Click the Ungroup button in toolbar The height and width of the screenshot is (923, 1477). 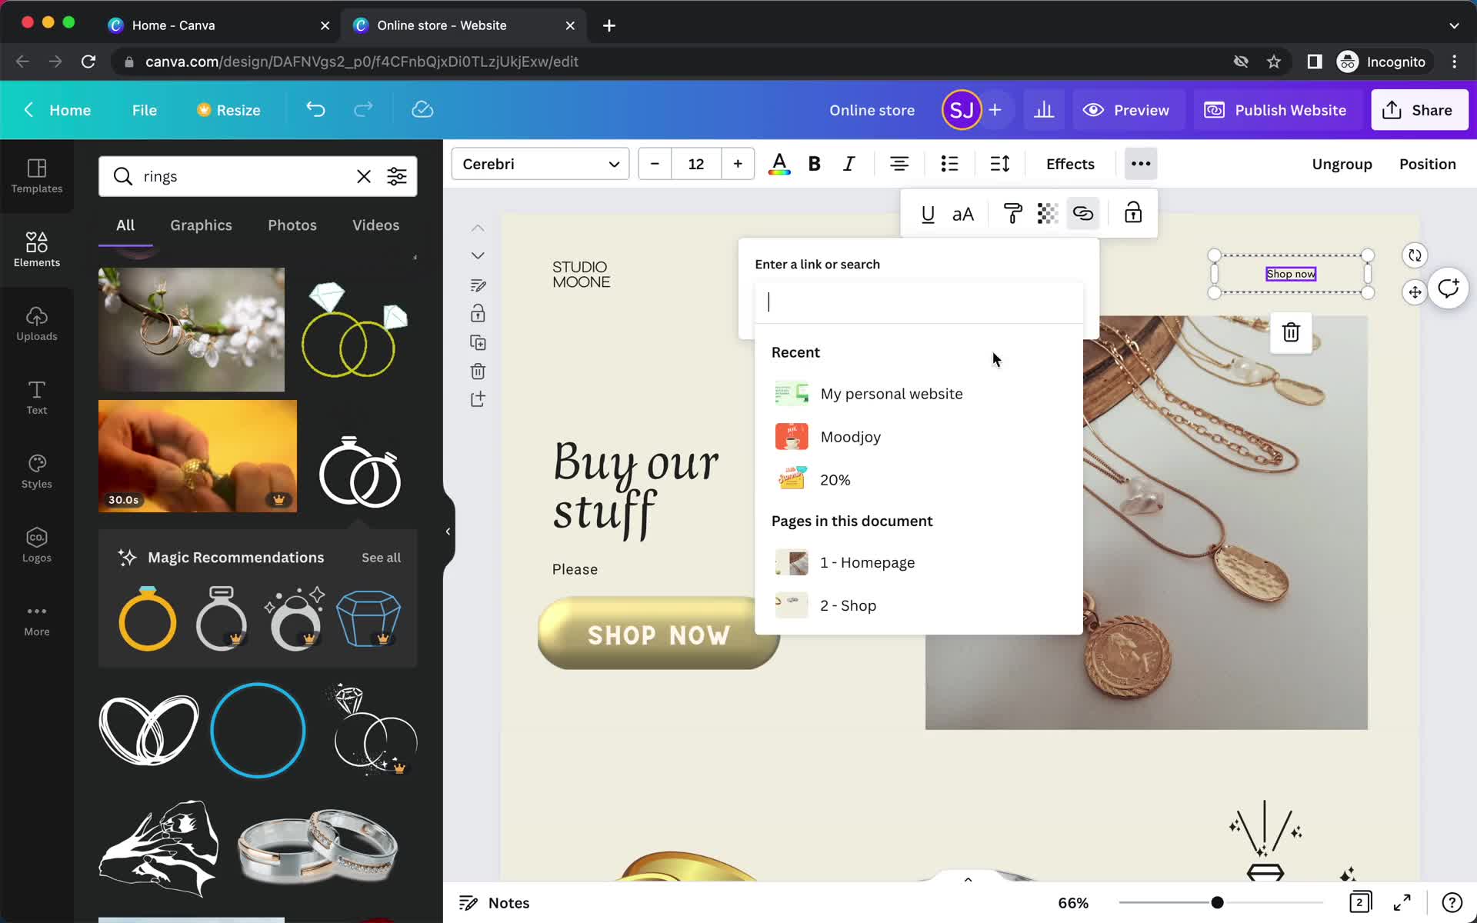coord(1342,164)
